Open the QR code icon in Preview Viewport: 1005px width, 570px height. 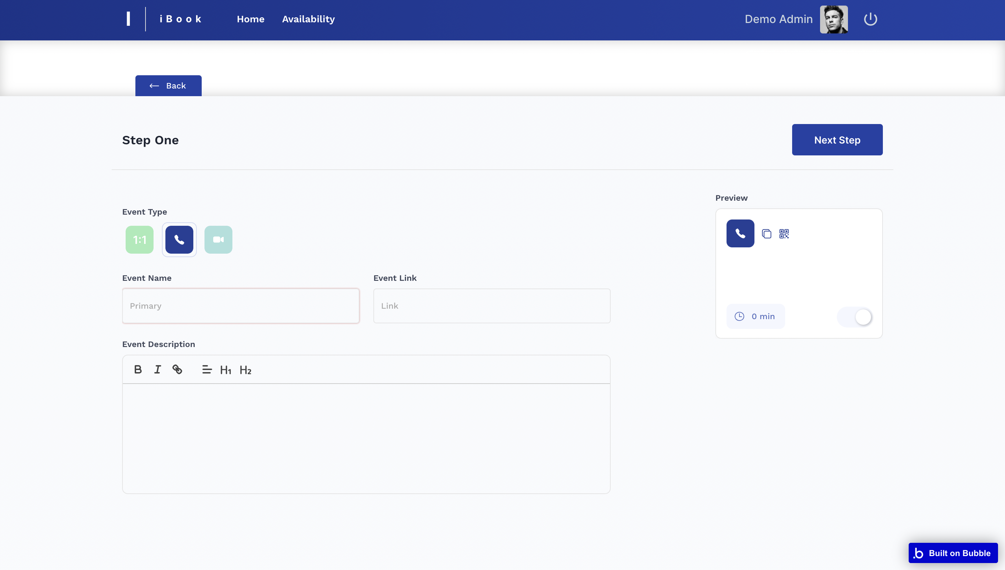784,234
